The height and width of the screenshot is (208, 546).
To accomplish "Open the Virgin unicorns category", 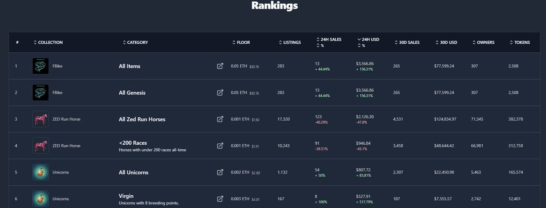I will click(x=126, y=196).
